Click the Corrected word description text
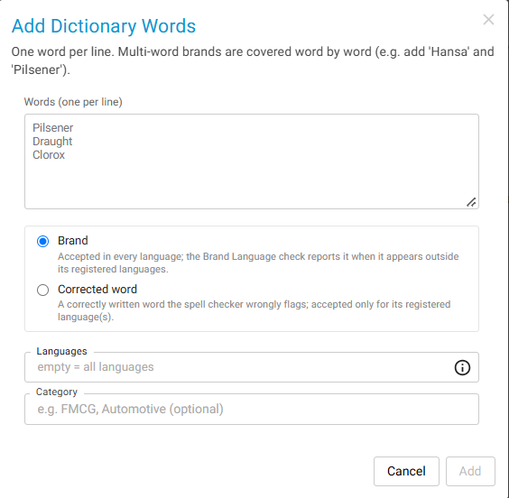This screenshot has height=498, width=509. [254, 310]
